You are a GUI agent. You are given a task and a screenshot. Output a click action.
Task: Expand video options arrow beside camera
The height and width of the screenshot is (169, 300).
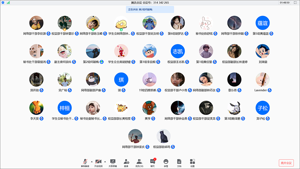[105, 161]
